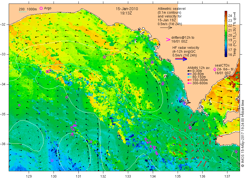Click the red-blue HF radar velocity arrow
The height and width of the screenshot is (180, 246).
(181, 59)
